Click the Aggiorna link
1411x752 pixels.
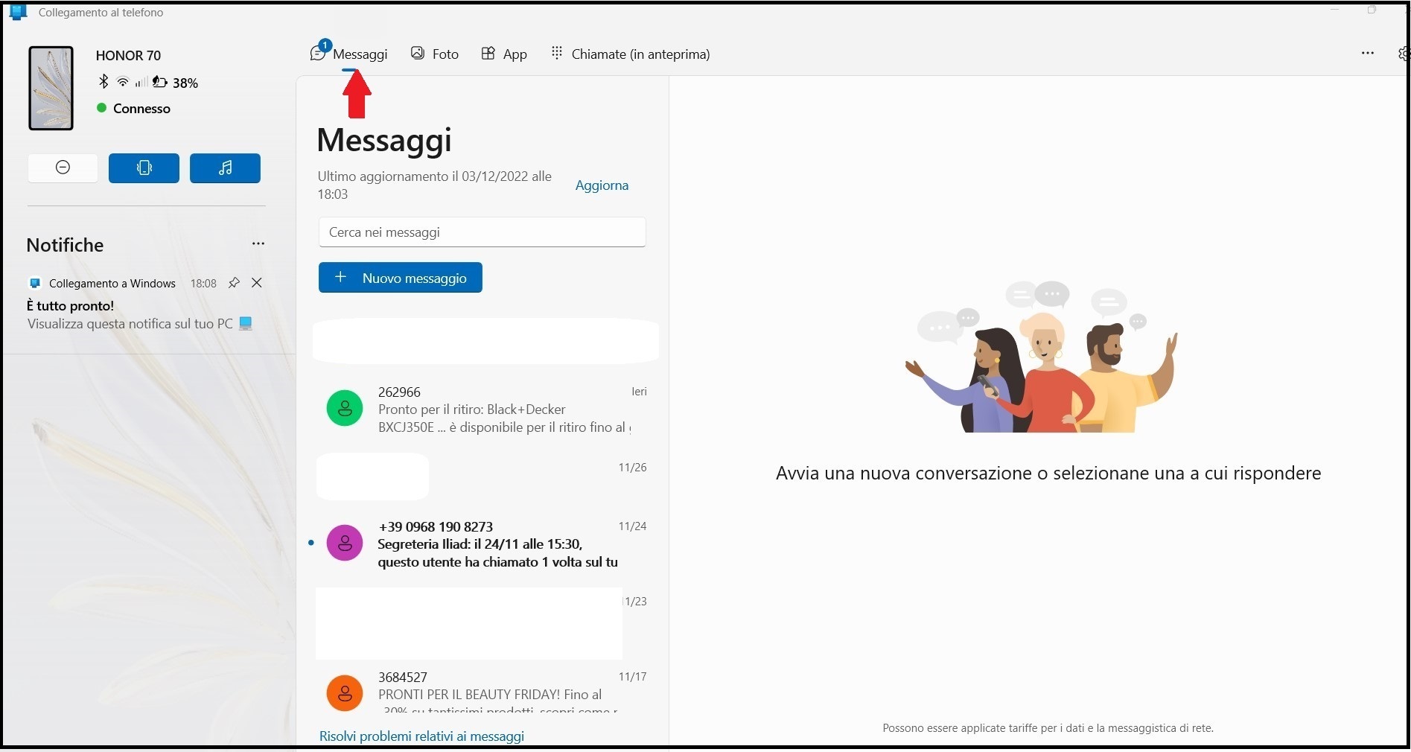click(x=602, y=185)
